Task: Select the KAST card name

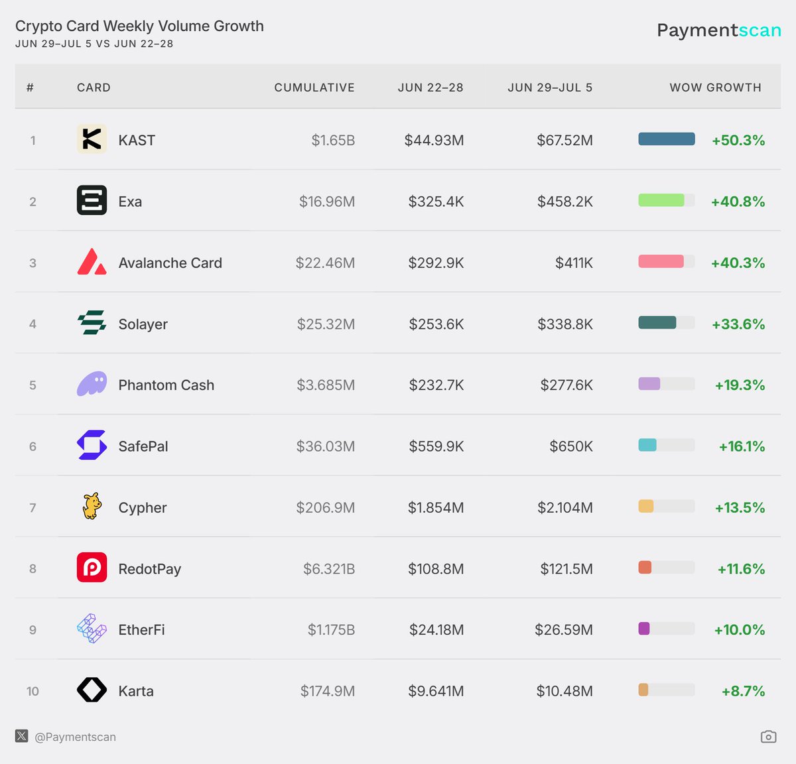Action: [x=137, y=140]
